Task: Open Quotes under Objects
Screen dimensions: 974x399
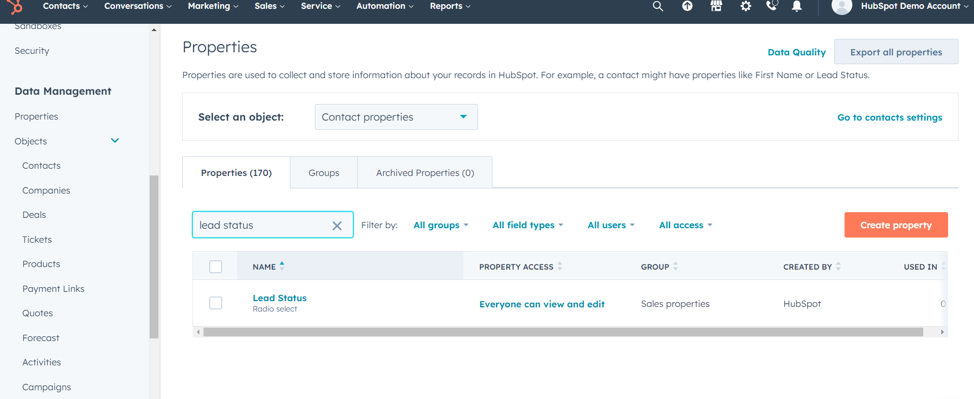Action: click(x=38, y=313)
